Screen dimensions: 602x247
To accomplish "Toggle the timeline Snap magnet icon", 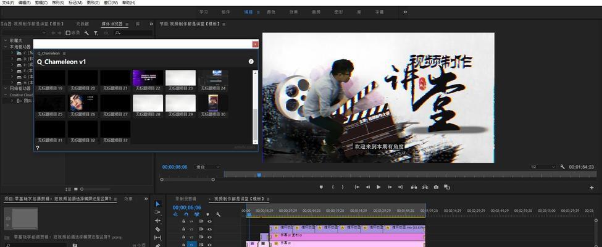I will point(186,214).
